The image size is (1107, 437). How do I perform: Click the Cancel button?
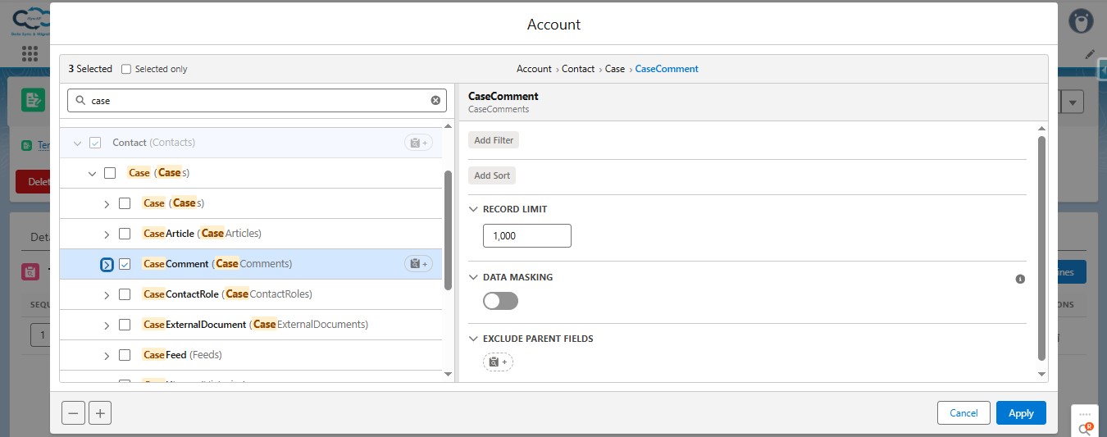pos(963,413)
